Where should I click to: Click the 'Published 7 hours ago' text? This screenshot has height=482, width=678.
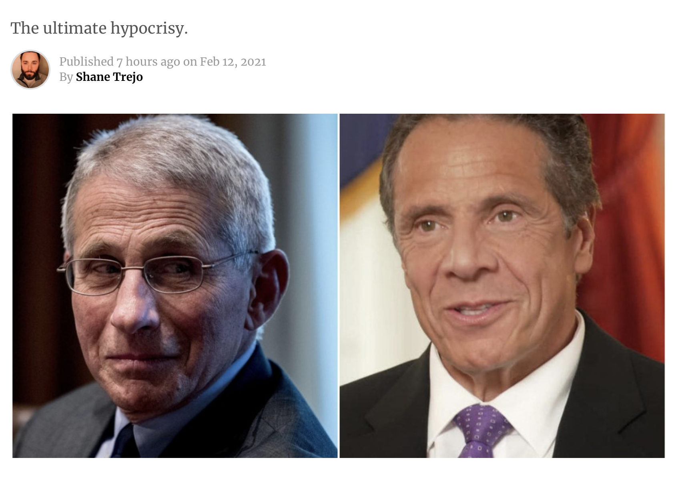point(120,62)
